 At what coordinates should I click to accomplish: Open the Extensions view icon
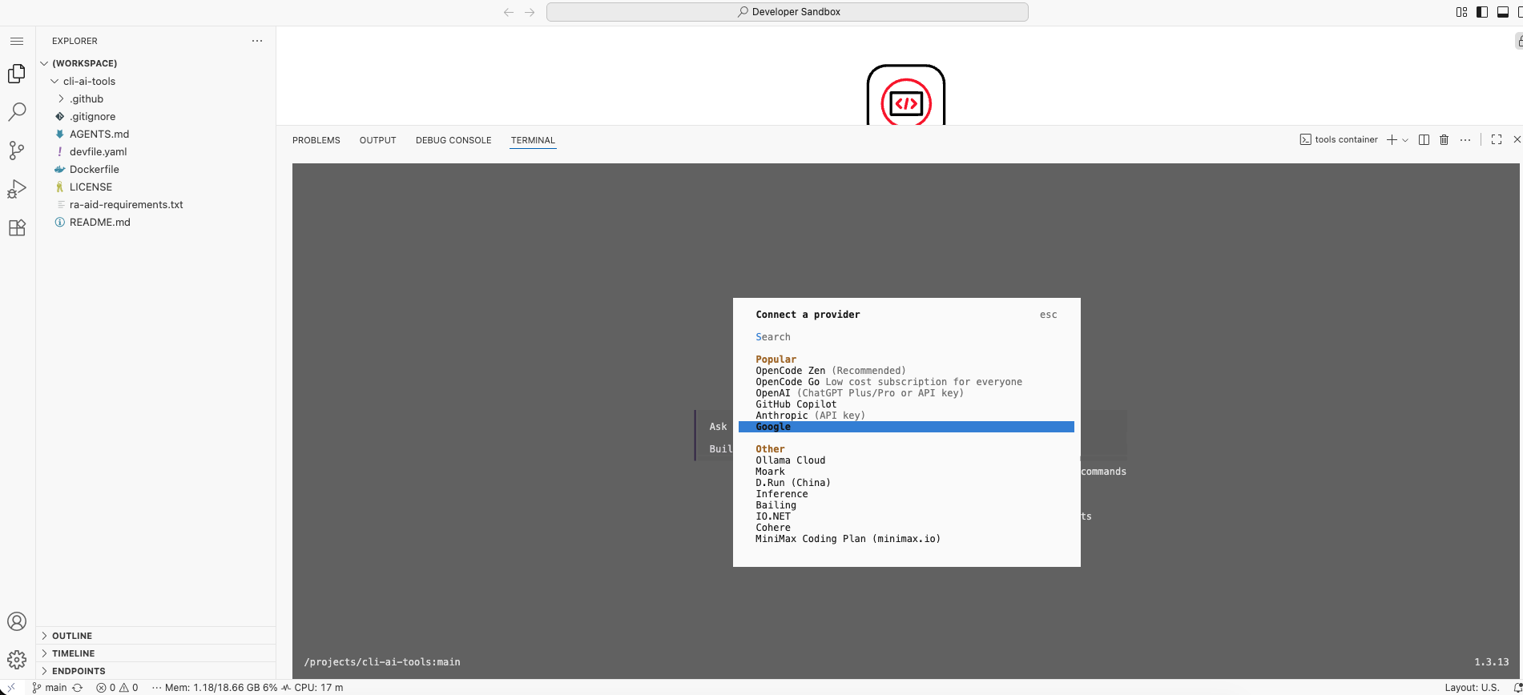point(17,227)
